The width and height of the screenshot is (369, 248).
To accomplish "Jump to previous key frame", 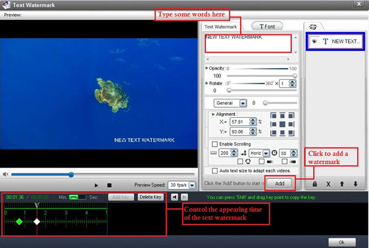I will click(x=175, y=197).
